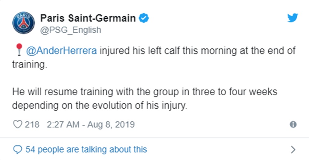This screenshot has width=309, height=160.
Task: Click the word "training." ending the first sentence
Action: 30,66
